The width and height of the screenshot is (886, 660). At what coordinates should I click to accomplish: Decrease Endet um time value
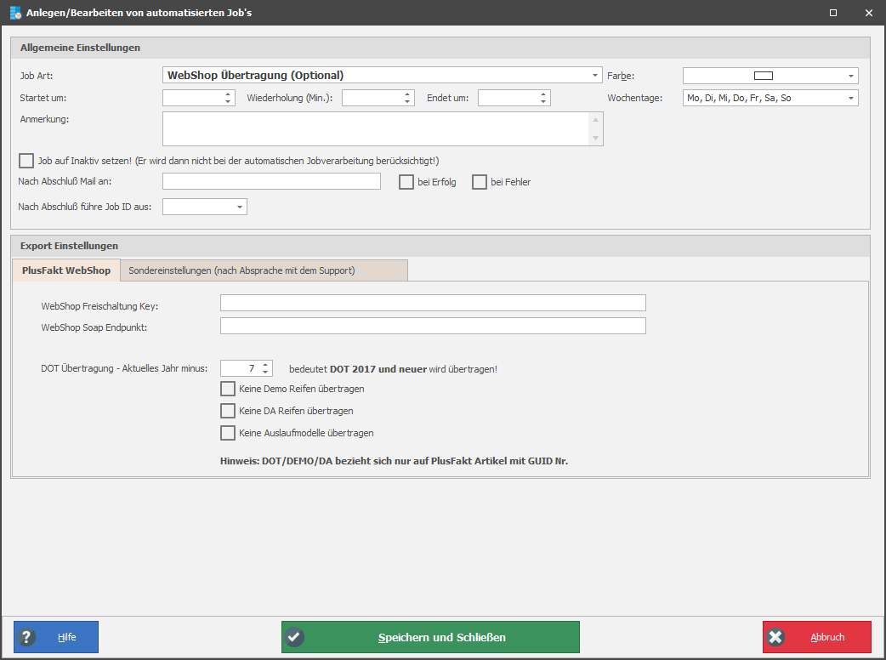(543, 102)
